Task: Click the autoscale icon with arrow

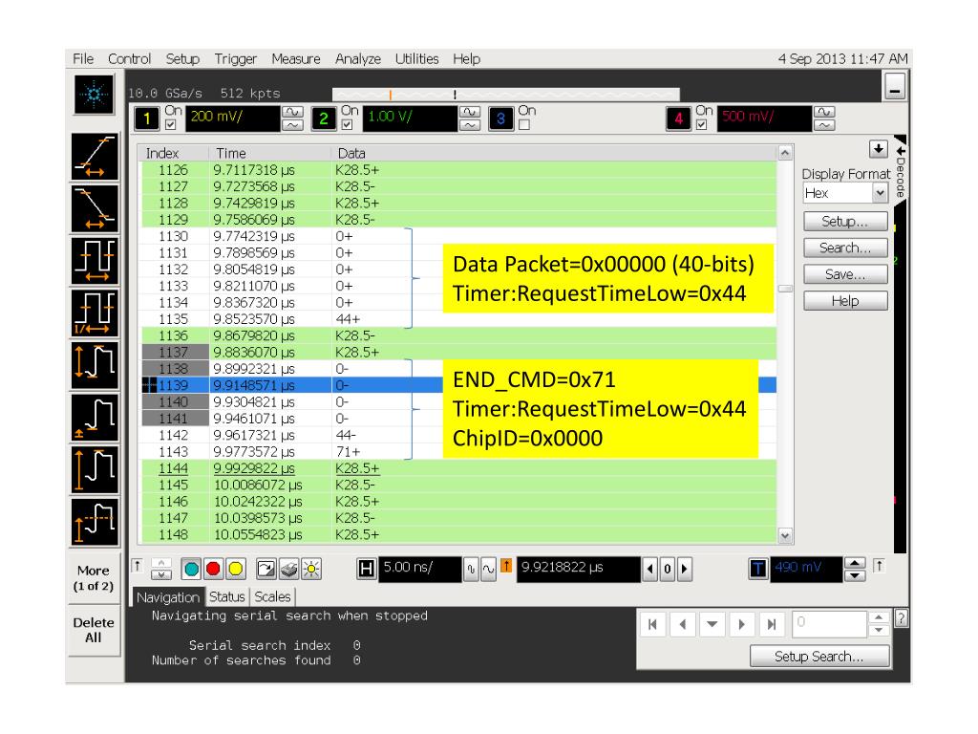Action: (x=266, y=569)
